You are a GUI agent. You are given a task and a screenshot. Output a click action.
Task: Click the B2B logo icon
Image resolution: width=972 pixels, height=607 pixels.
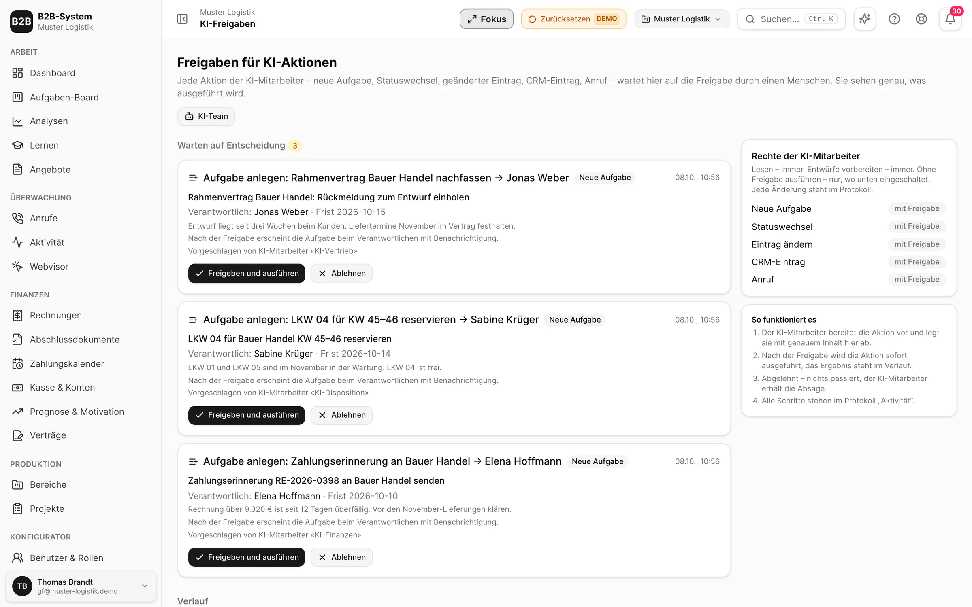click(21, 21)
